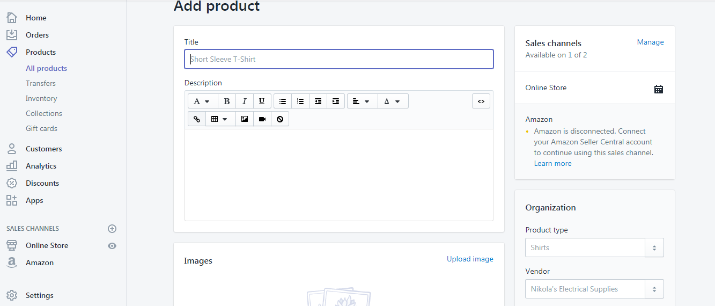
Task: Add a sales channel with plus icon
Action: point(112,229)
